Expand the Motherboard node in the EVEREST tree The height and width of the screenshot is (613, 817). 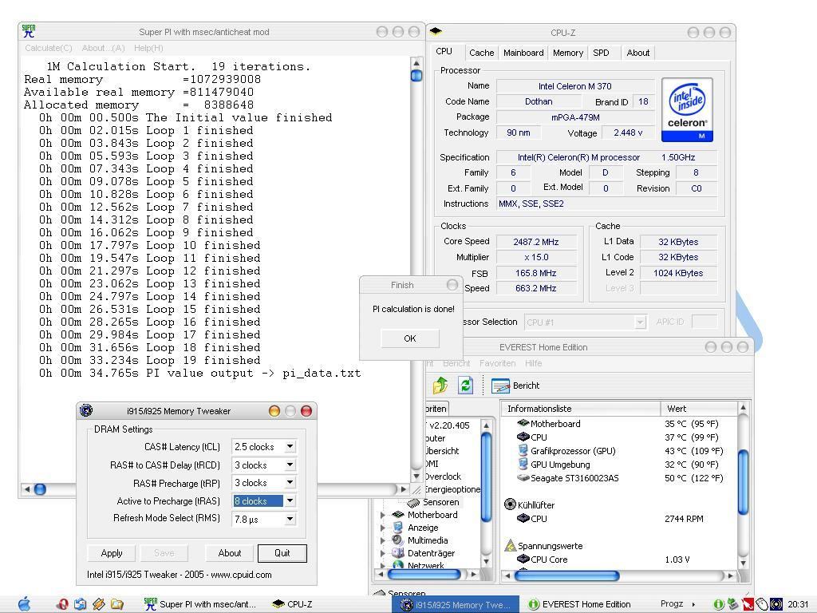(383, 515)
